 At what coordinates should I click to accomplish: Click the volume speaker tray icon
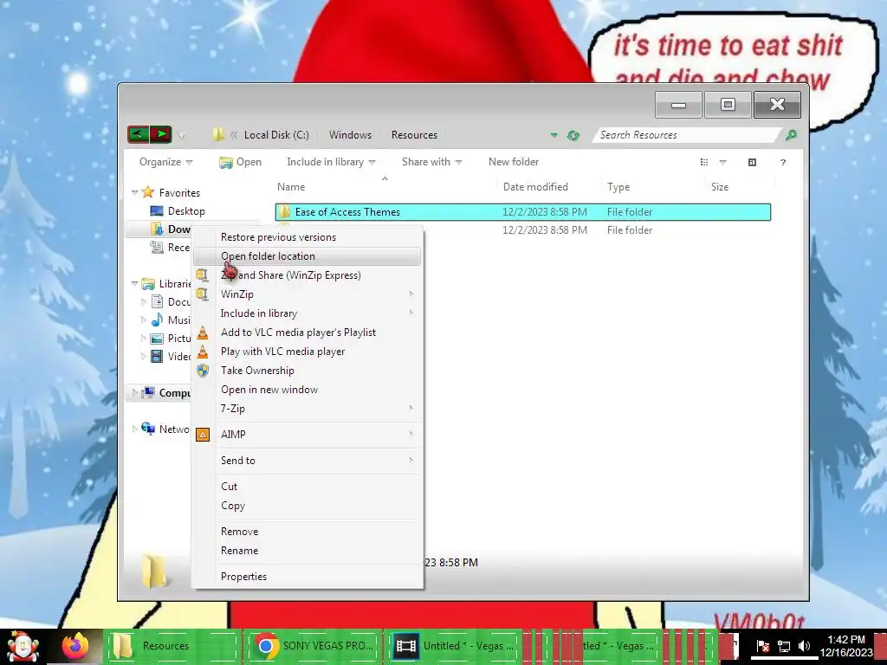click(x=804, y=646)
